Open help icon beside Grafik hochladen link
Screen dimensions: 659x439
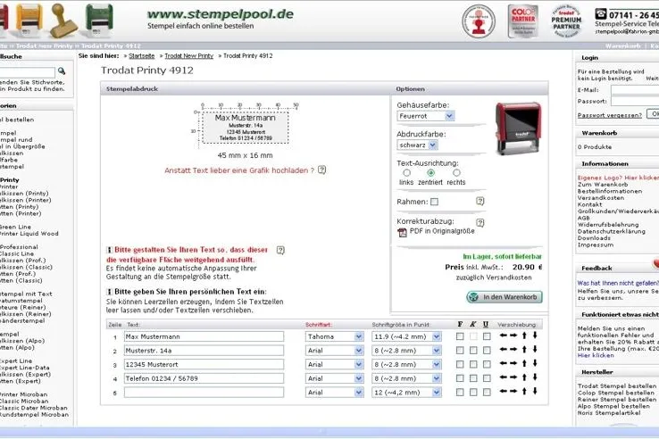pos(322,170)
